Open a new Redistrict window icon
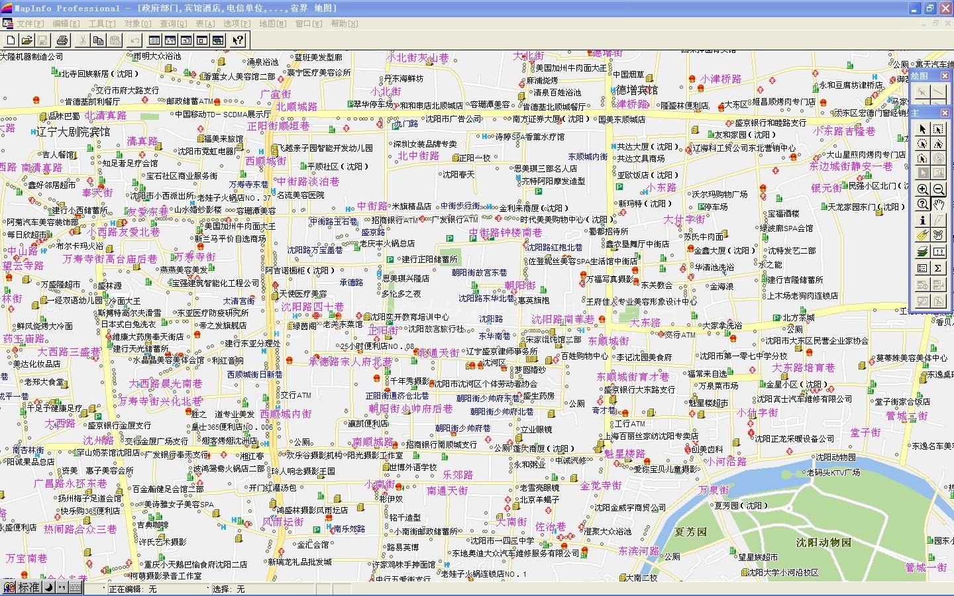This screenshot has height=596, width=954. pos(218,40)
